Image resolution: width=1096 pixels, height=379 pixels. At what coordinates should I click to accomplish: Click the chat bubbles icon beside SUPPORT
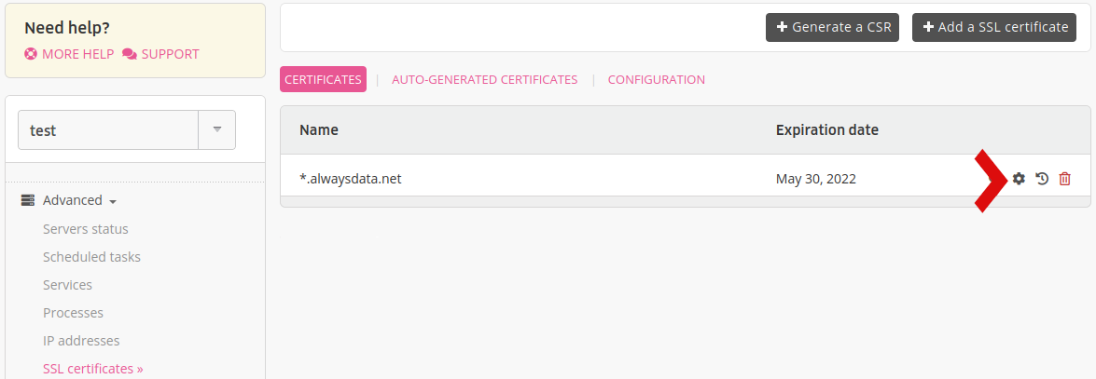[130, 54]
